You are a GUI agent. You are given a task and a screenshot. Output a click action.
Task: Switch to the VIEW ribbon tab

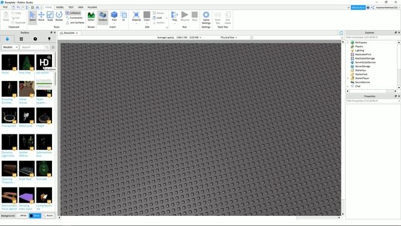tap(81, 8)
